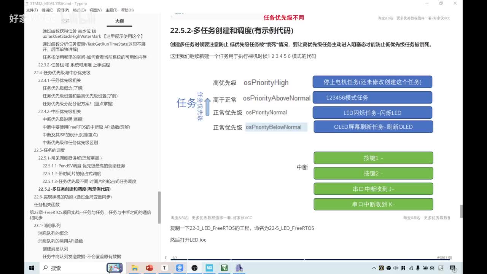Open the 格式(O) menu
Screen dimensions: 487x274
point(79,10)
